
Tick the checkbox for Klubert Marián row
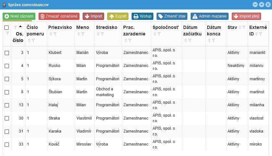tap(7, 53)
